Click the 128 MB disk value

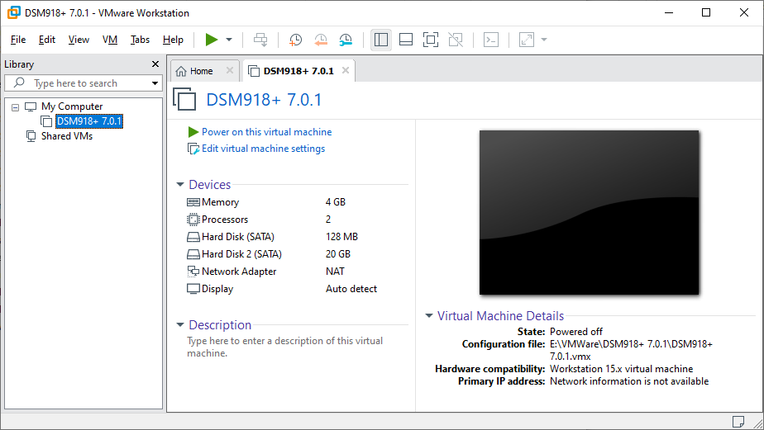pos(341,237)
